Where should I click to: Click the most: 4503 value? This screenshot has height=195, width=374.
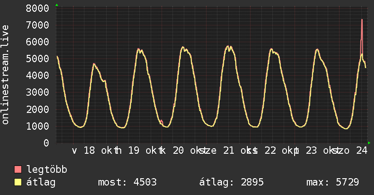click(x=128, y=182)
